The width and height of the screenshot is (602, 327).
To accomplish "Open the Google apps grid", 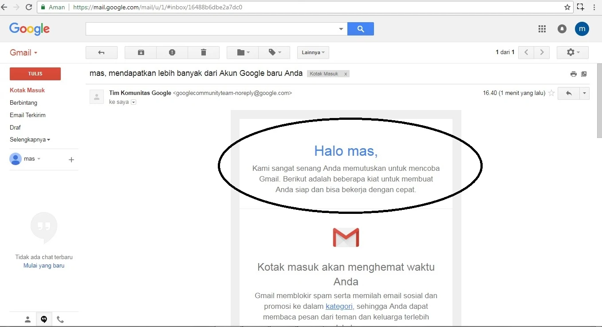I will tap(542, 29).
